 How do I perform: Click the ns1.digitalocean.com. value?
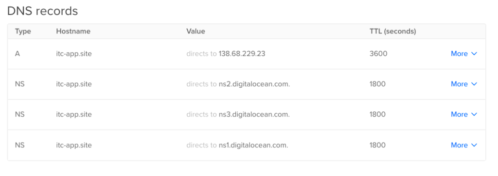[253, 145]
